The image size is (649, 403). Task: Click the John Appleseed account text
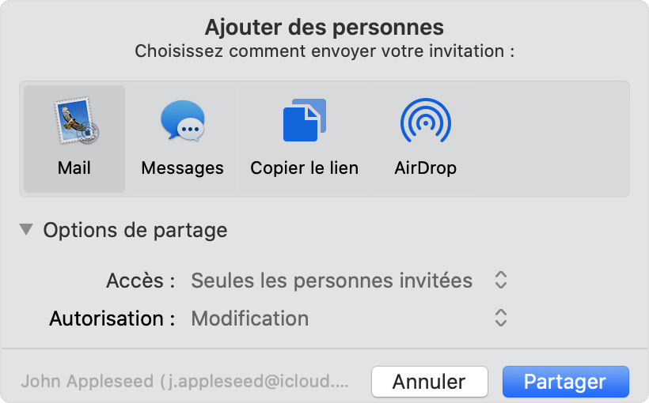(x=184, y=382)
